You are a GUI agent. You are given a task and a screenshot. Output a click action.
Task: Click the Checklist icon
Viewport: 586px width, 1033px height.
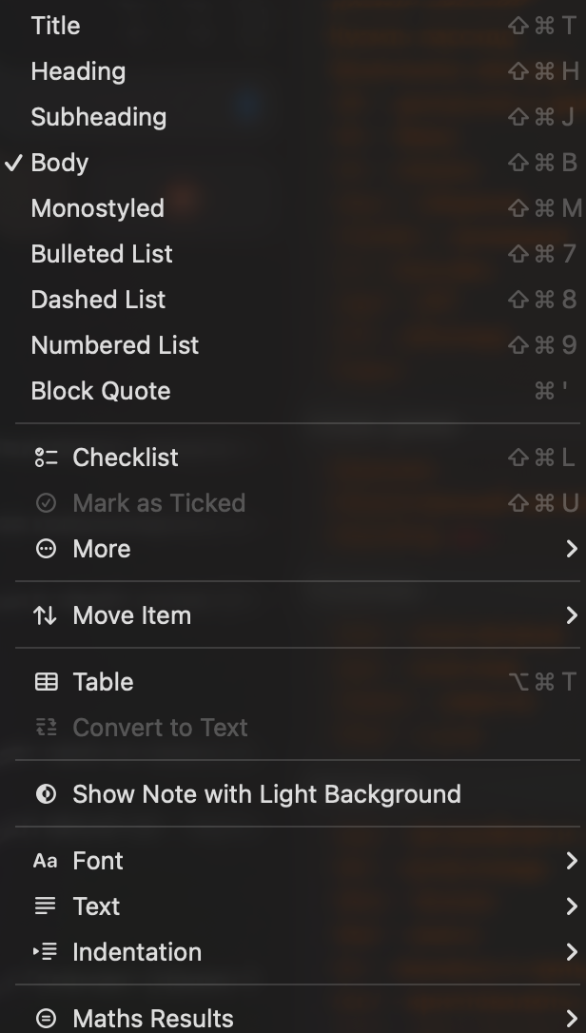[x=46, y=458]
